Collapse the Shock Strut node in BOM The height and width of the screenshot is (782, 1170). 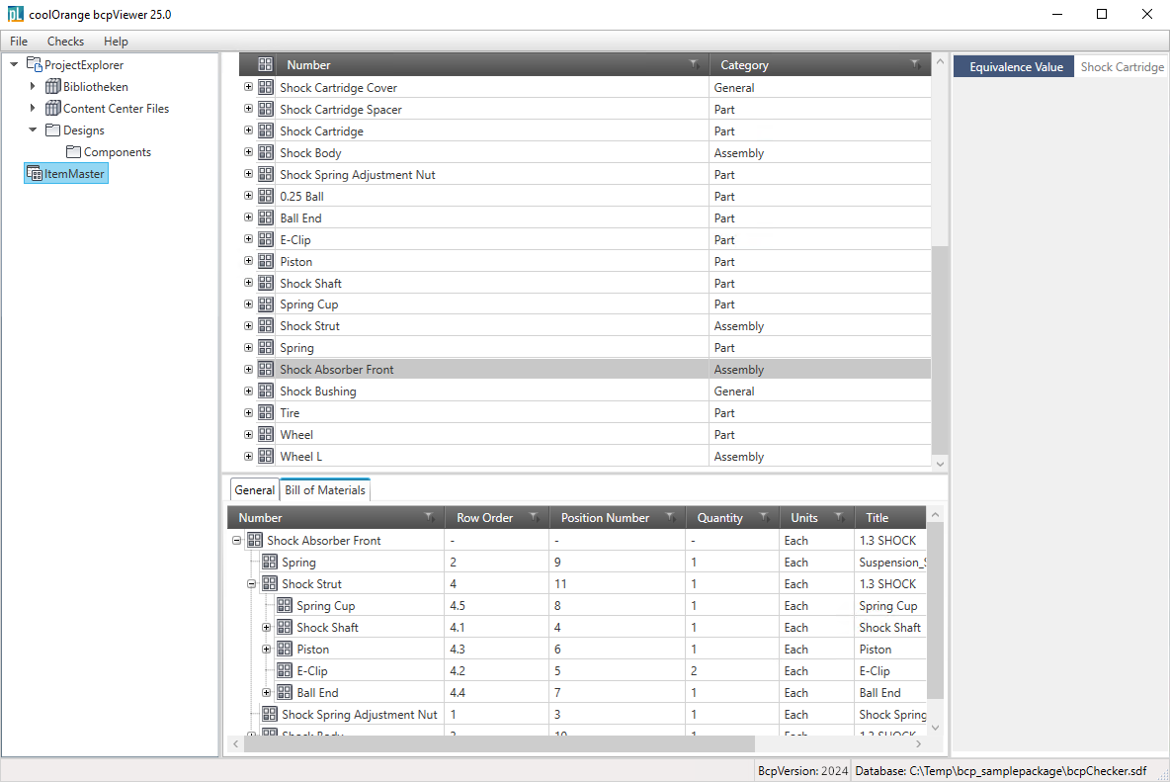tap(252, 584)
